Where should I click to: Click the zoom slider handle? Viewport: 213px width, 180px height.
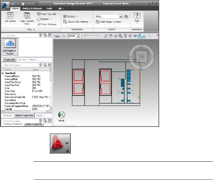(x=84, y=36)
